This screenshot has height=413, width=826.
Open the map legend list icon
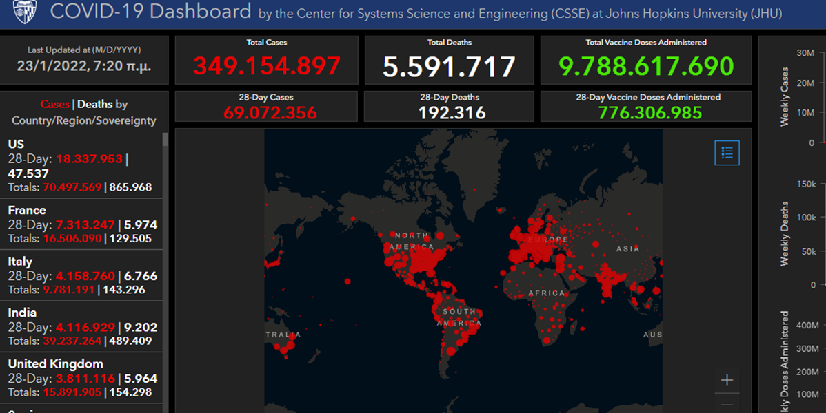[727, 153]
